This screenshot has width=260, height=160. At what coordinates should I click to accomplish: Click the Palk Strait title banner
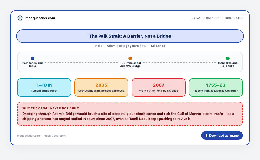[x=130, y=36]
